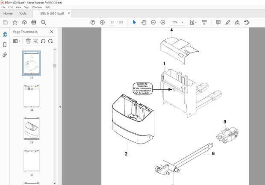
Task: Click the zoom in plus button
Action: click(163, 22)
